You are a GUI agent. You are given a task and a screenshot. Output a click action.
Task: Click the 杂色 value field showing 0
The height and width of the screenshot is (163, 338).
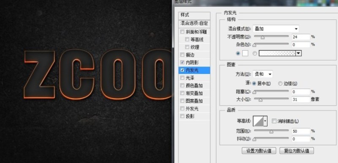pyautogui.click(x=301, y=45)
